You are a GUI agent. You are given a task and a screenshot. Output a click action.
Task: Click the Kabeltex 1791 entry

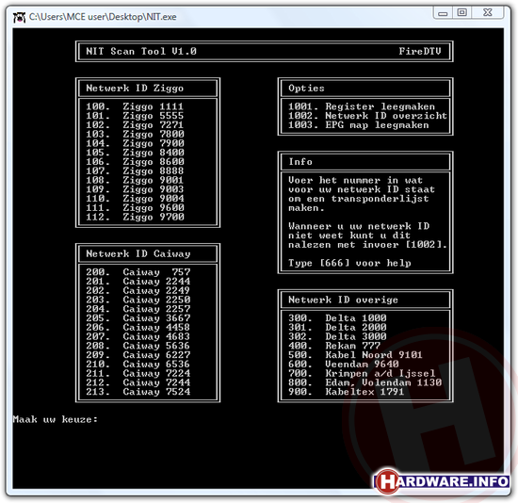click(x=346, y=392)
